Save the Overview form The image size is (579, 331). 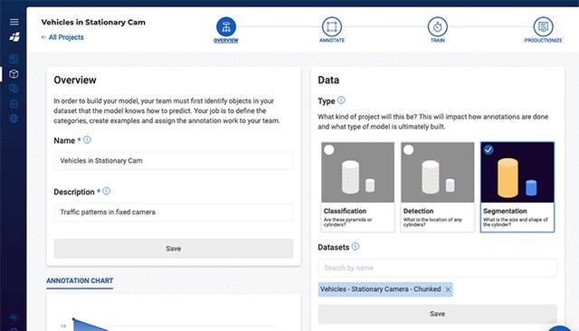pyautogui.click(x=174, y=249)
